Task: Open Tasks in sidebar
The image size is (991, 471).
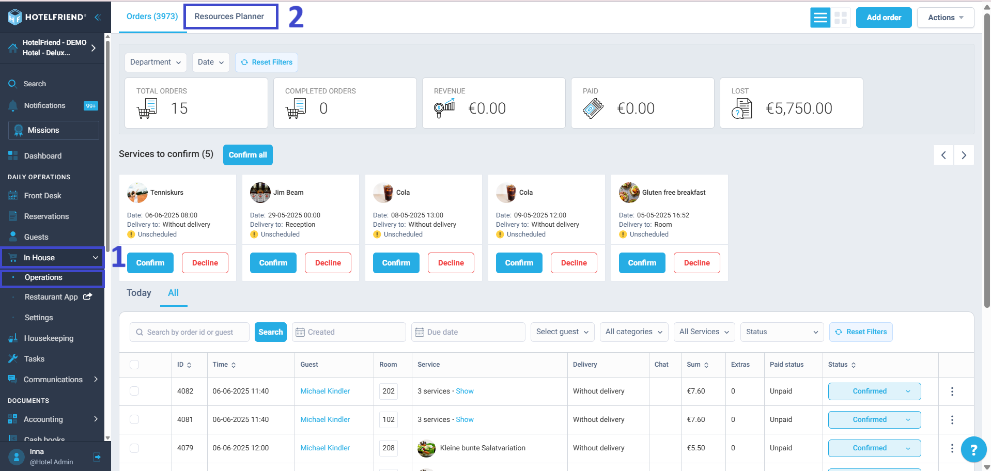Action: tap(34, 359)
